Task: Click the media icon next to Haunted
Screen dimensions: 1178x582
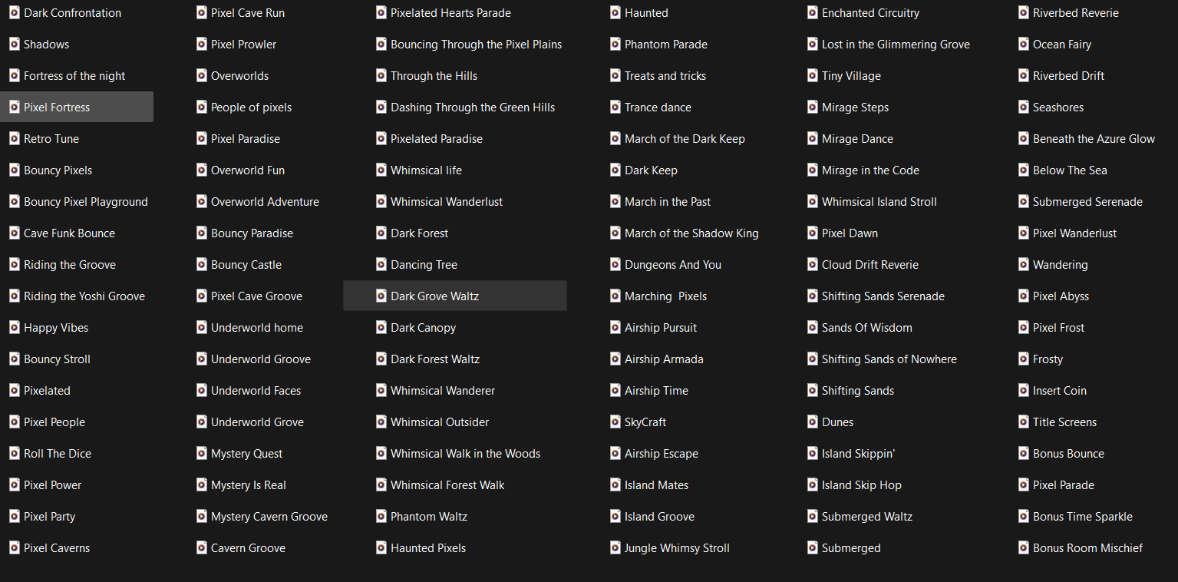Action: (x=615, y=13)
